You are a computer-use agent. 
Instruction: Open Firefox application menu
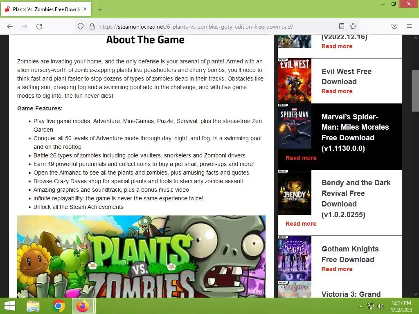(x=409, y=26)
